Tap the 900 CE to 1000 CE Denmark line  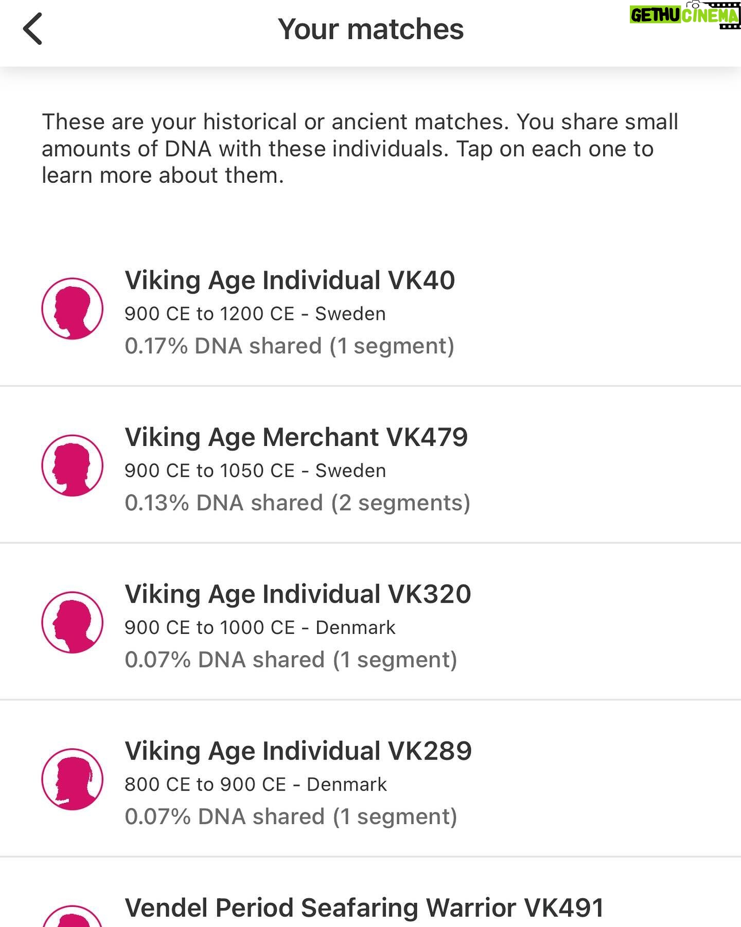(260, 628)
